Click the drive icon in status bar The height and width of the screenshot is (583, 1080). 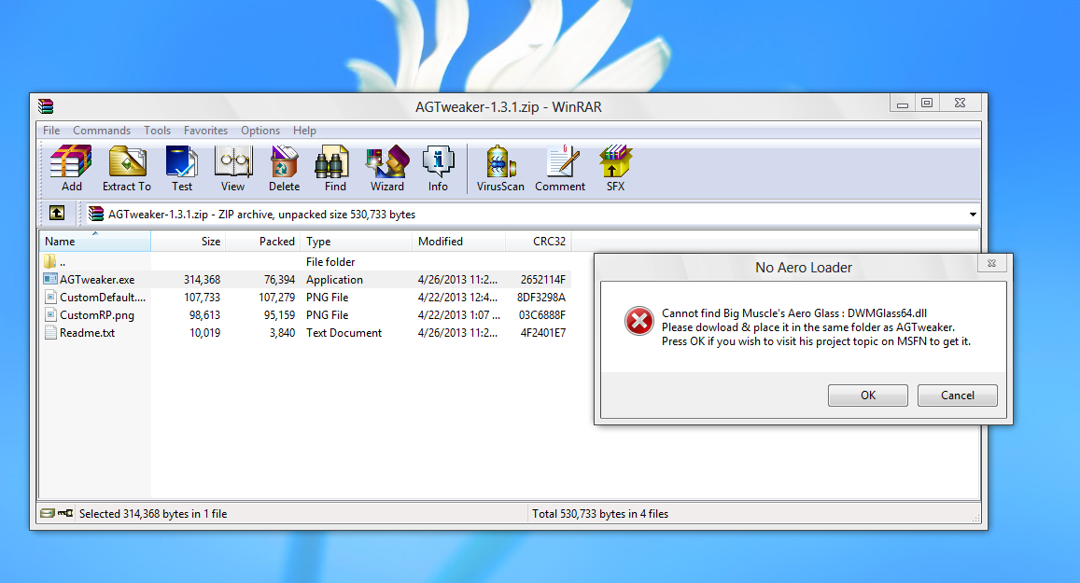coord(48,513)
